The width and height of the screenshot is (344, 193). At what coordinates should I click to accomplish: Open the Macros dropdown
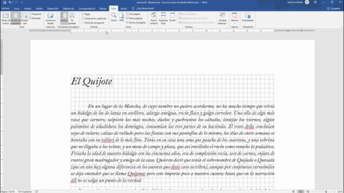pyautogui.click(x=234, y=18)
